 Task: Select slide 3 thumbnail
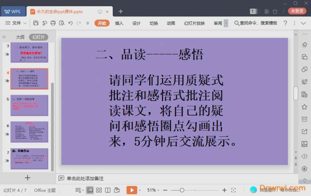point(29,52)
